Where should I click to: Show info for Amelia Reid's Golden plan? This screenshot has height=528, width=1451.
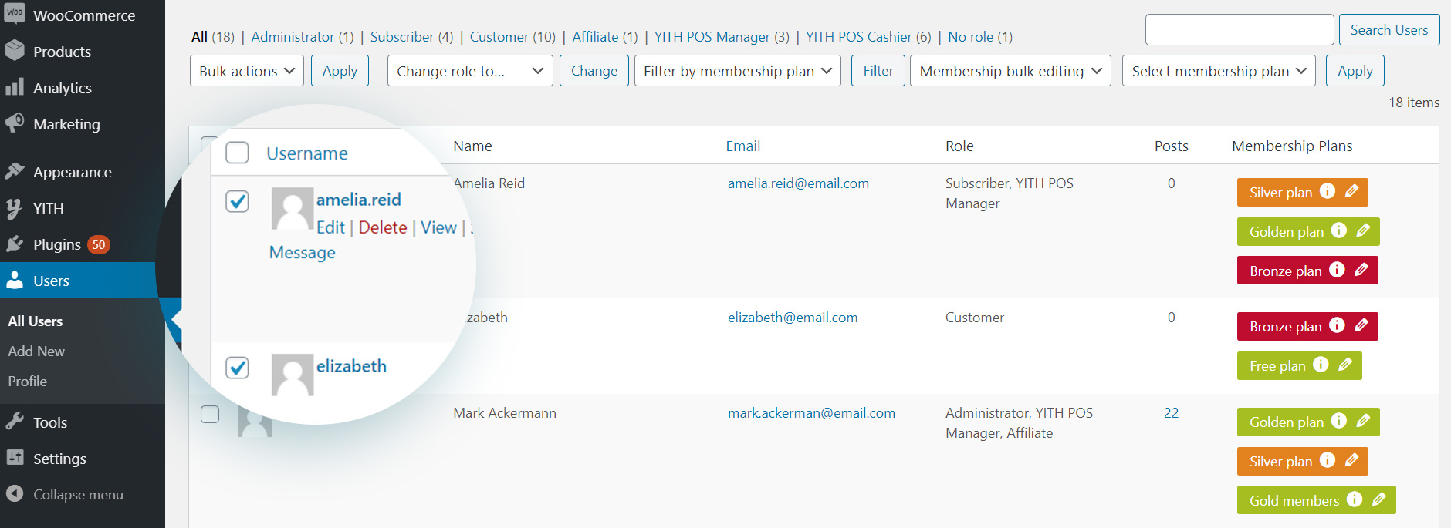coord(1339,230)
